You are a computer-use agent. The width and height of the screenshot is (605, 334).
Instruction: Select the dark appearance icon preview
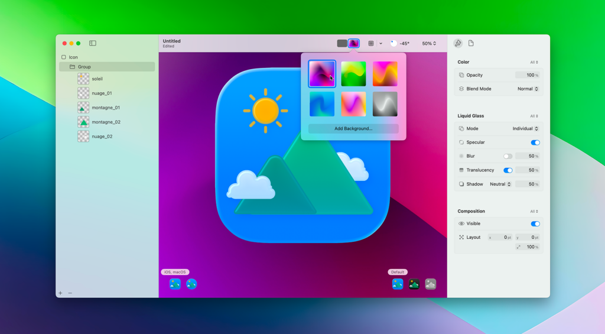414,284
